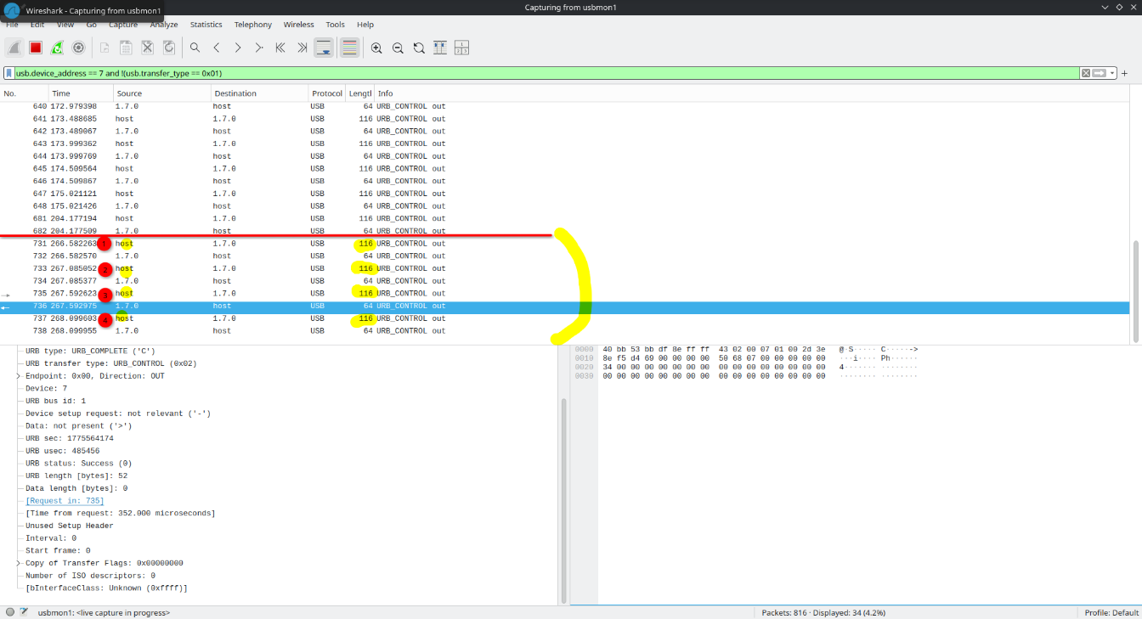
Task: Click inside the display filter text field
Action: coord(510,74)
